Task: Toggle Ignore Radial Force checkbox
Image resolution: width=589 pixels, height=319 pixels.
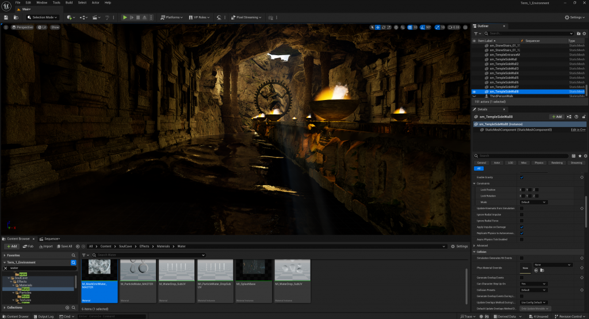Action: point(521,221)
